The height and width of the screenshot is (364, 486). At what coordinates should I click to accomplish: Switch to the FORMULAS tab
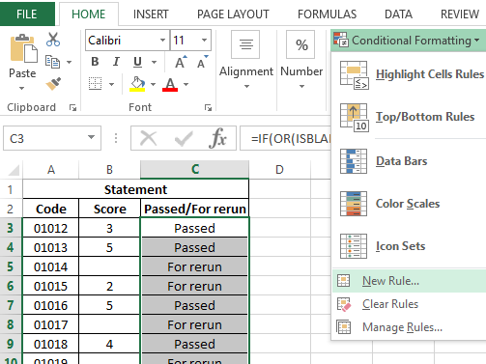tap(327, 14)
